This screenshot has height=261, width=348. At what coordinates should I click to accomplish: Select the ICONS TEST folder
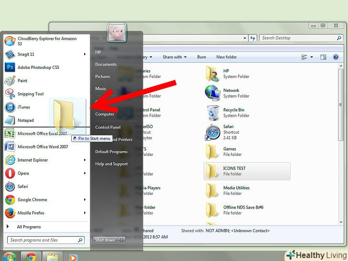tap(247, 171)
